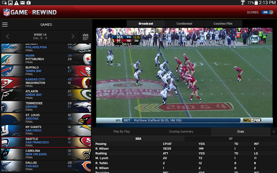Open Scoring Summary tab

tap(181, 131)
